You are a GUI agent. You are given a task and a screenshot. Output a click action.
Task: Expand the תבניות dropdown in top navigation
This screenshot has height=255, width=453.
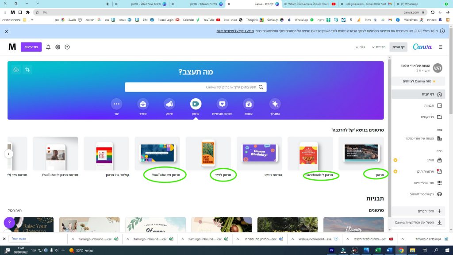pyautogui.click(x=379, y=47)
